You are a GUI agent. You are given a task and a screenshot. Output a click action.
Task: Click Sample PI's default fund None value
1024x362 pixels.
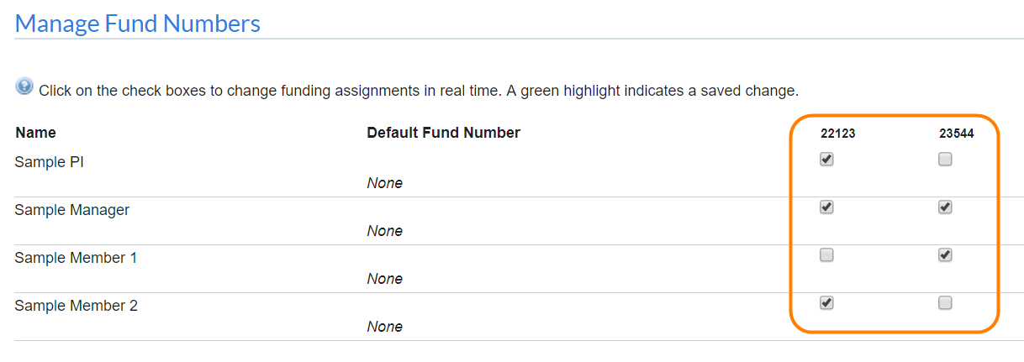point(384,183)
